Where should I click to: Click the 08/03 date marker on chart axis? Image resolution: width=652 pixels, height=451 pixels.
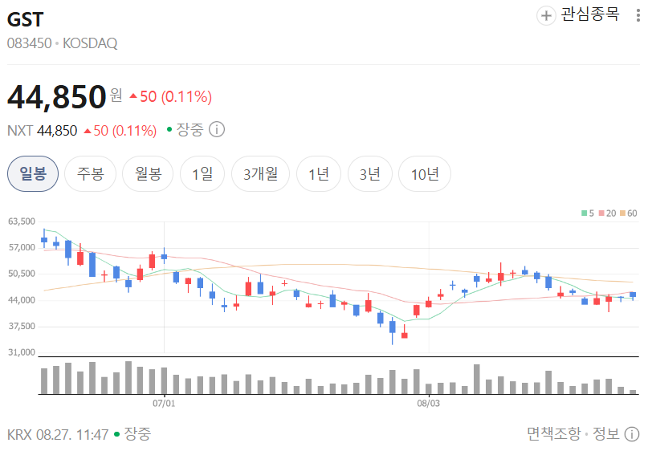point(428,403)
